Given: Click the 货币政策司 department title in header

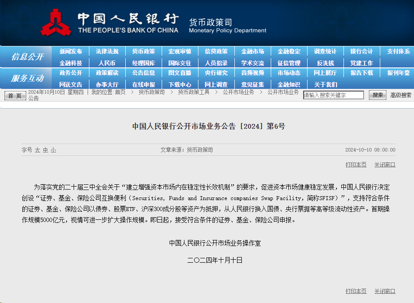Looking at the screenshot, I should [210, 22].
